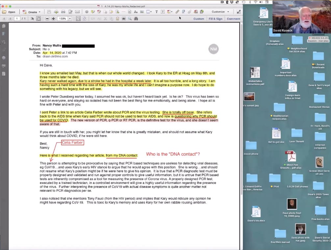Open layers panel in left sidebar
This screenshot has width=331, height=250.
click(4, 58)
